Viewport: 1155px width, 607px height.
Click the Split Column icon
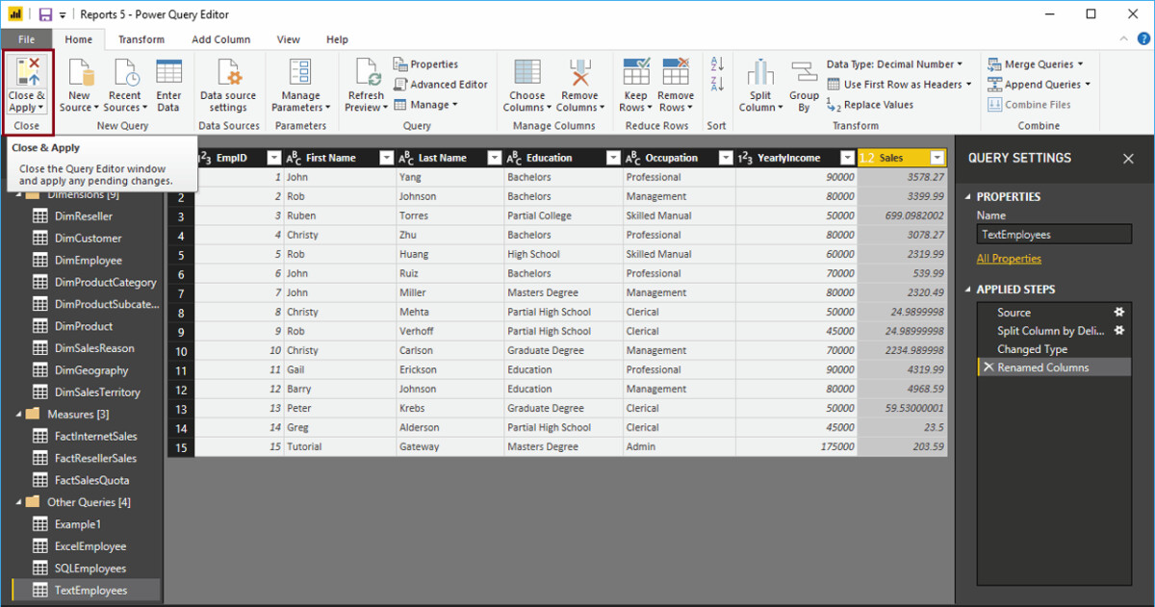pos(760,72)
